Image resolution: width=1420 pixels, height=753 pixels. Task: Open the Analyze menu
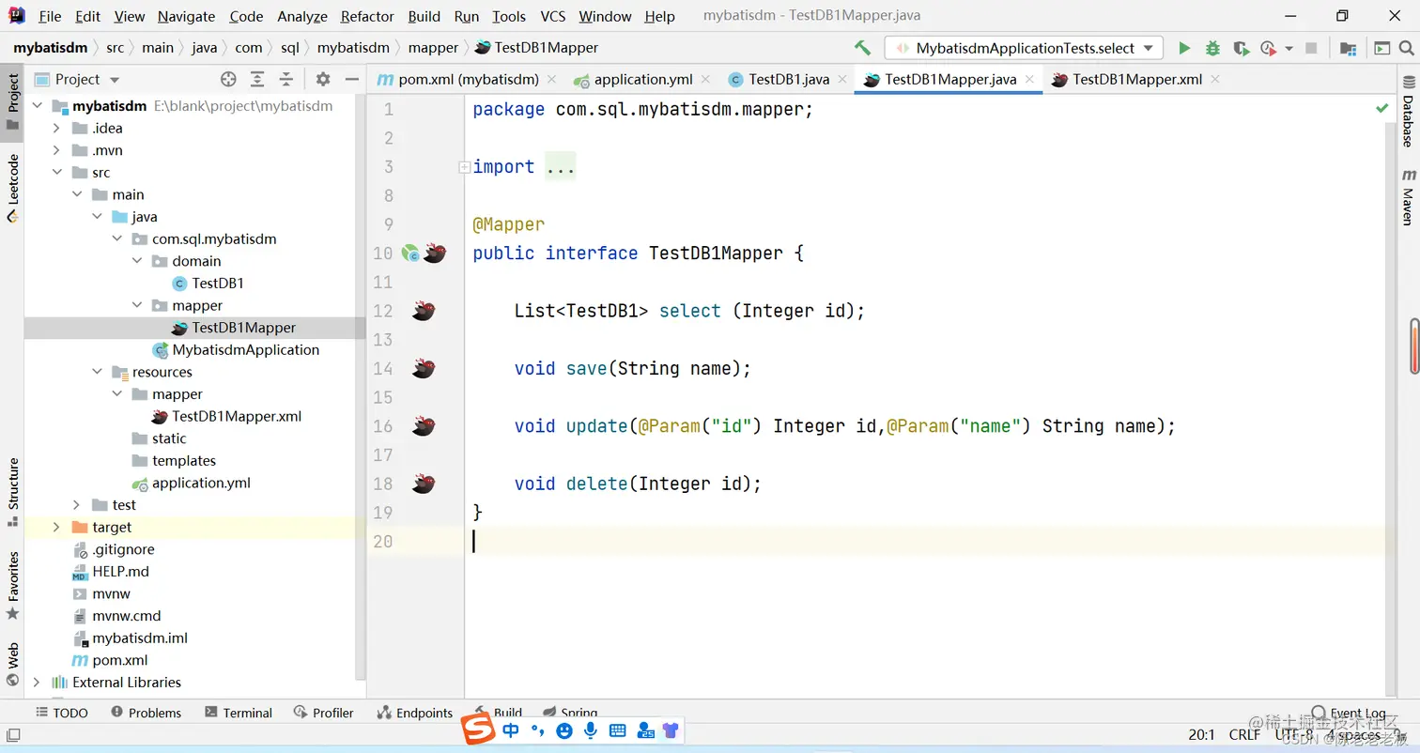click(x=302, y=16)
